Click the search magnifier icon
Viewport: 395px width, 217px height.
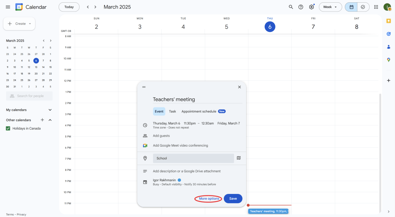point(291,7)
